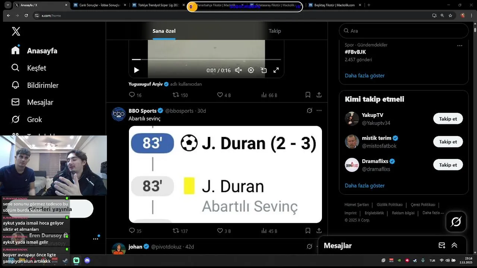The image size is (477, 268).
Task: Open Steam from the taskbar
Action: (x=65, y=261)
